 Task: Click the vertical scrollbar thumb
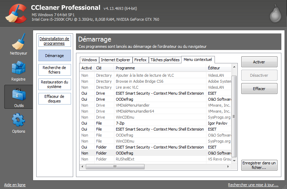point(234,116)
